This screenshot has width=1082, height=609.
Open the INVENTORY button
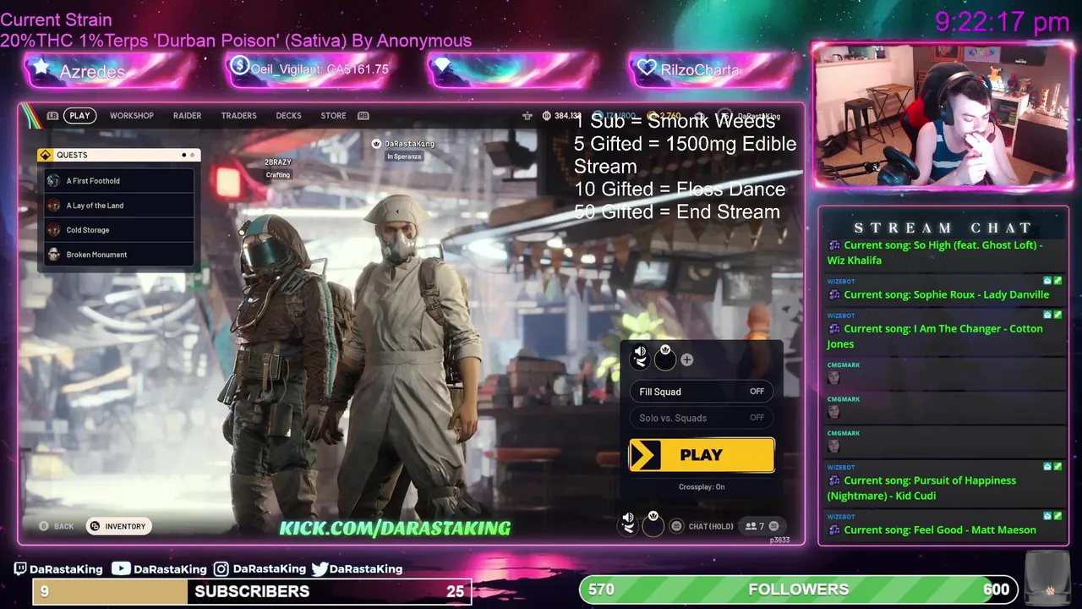(118, 526)
